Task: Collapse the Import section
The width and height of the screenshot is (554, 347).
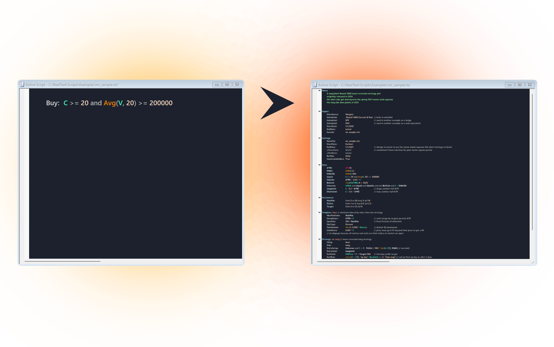Action: (320, 112)
